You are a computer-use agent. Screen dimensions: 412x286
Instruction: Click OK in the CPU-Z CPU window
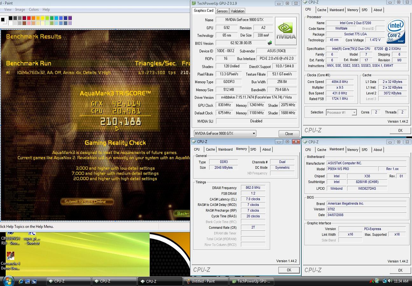tap(400, 130)
